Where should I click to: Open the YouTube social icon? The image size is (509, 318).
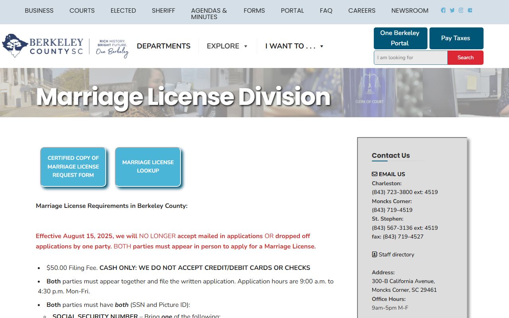coord(470,10)
